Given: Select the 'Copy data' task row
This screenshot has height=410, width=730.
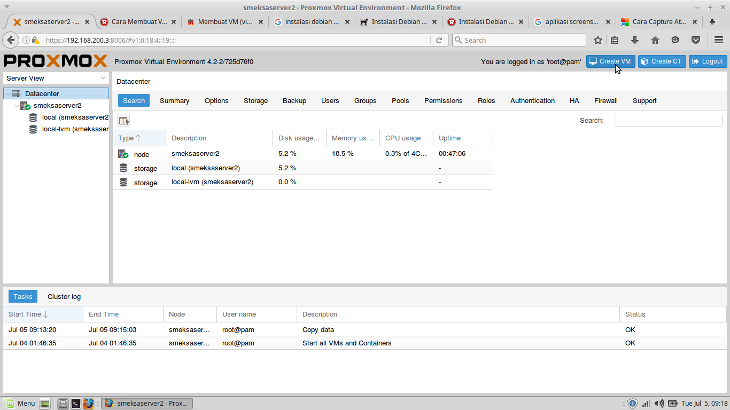Looking at the screenshot, I should click(365, 329).
